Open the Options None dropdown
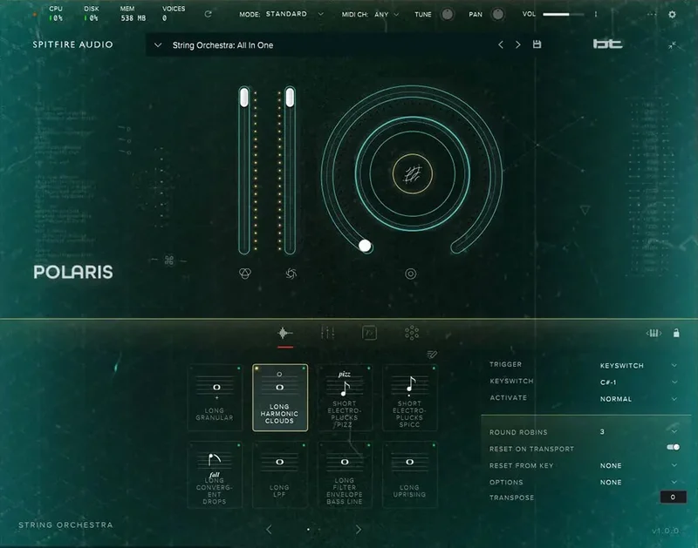The height and width of the screenshot is (548, 698). click(639, 482)
